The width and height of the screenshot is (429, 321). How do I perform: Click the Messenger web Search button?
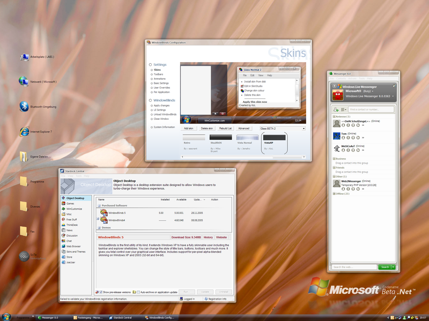pyautogui.click(x=384, y=267)
